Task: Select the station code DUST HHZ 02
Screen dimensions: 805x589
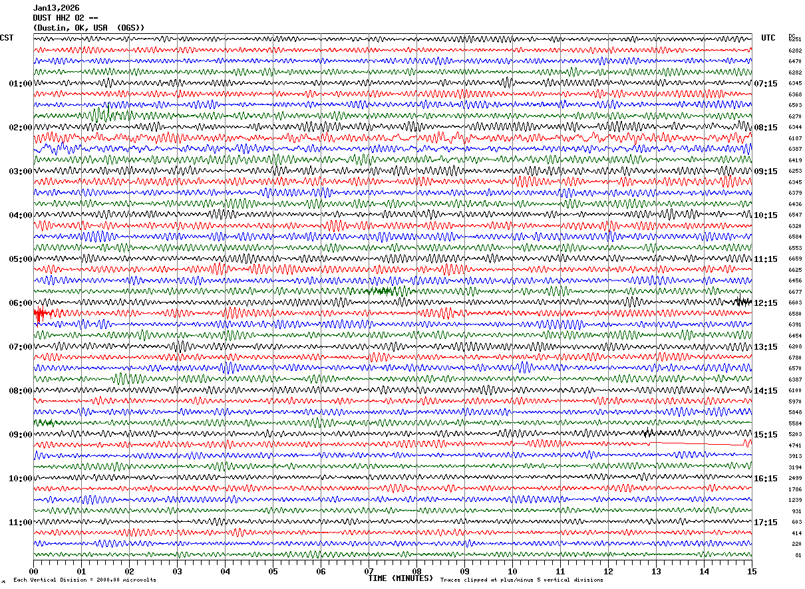Action: click(x=59, y=18)
